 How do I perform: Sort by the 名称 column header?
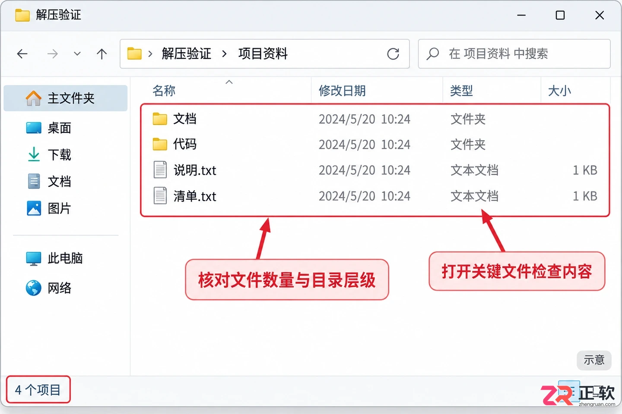tap(164, 91)
